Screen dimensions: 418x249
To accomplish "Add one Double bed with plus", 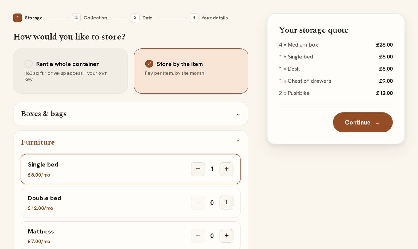I will point(227,202).
